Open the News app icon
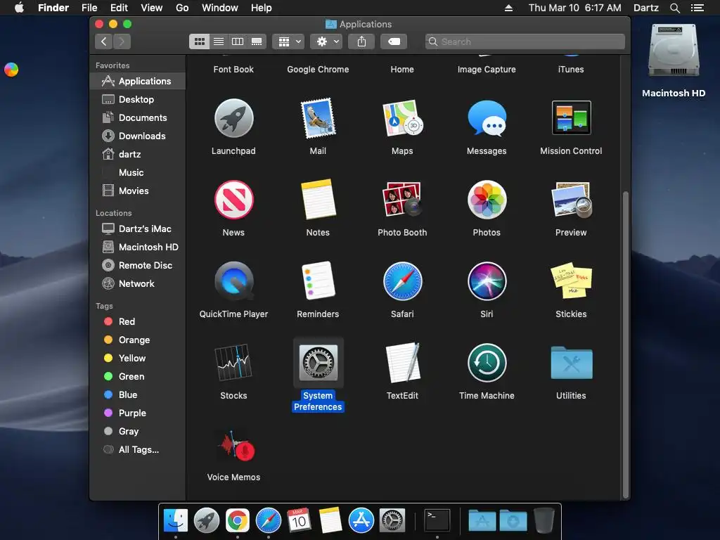Screen dimensions: 720x540 [233, 199]
